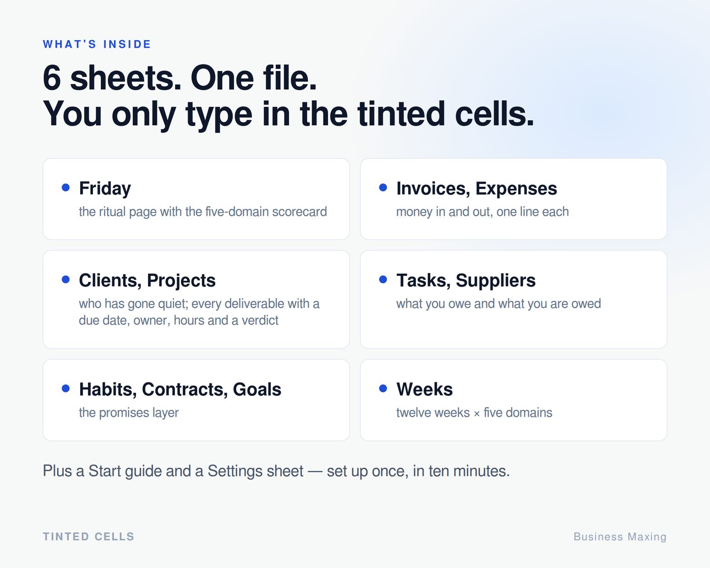710x568 pixels.
Task: Click the TINTED CELLS footer label
Action: [89, 537]
